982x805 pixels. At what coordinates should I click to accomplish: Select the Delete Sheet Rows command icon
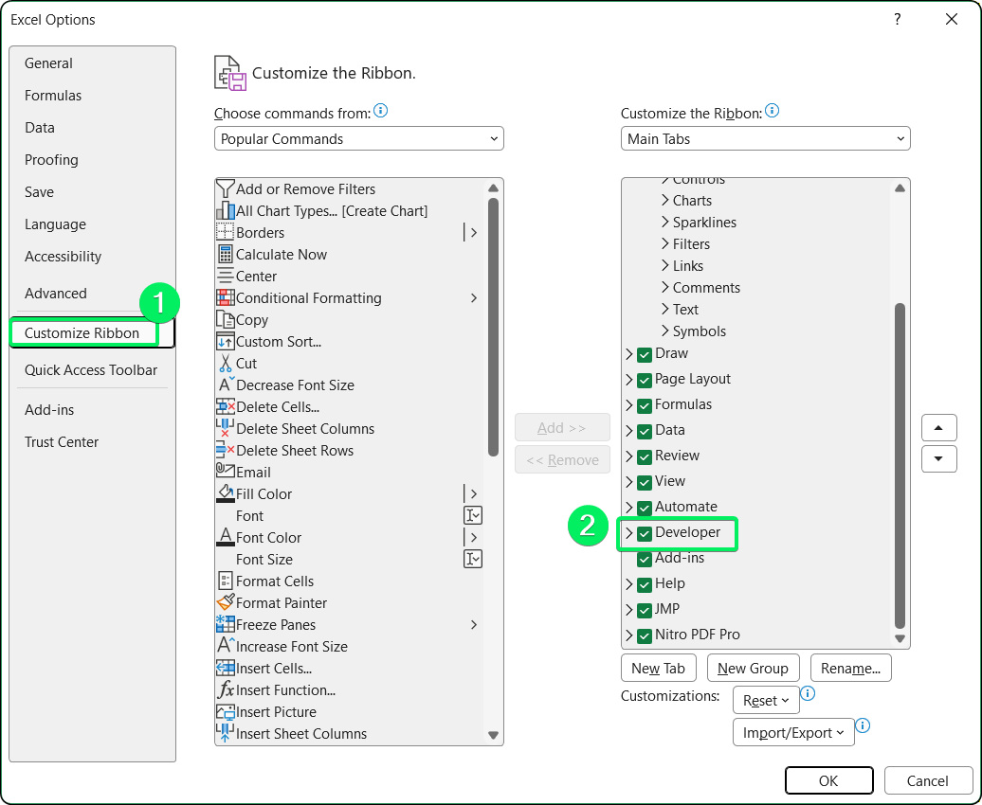click(x=224, y=450)
